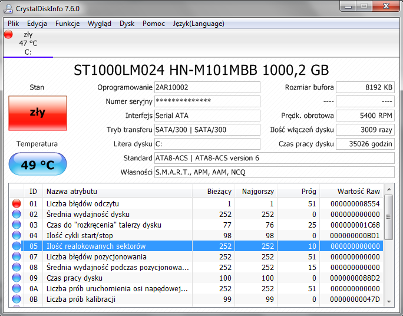Click the blue icon for attribute 08
Image resolution: width=403 pixels, height=316 pixels.
(x=16, y=267)
